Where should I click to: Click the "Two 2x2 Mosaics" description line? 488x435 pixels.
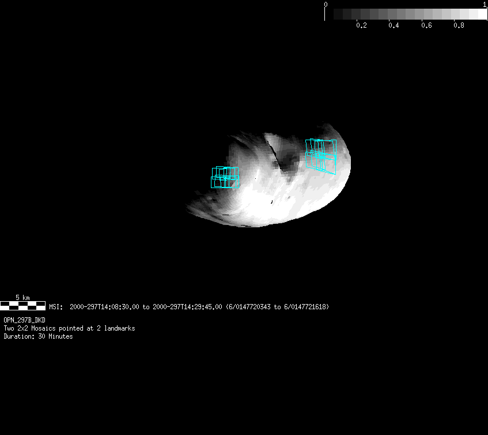point(69,328)
